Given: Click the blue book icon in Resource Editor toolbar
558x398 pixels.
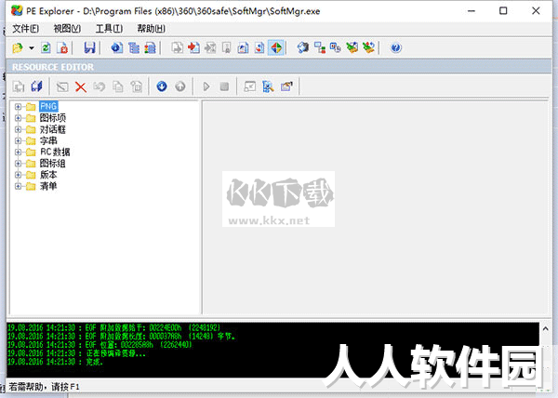Looking at the screenshot, I should point(36,86).
